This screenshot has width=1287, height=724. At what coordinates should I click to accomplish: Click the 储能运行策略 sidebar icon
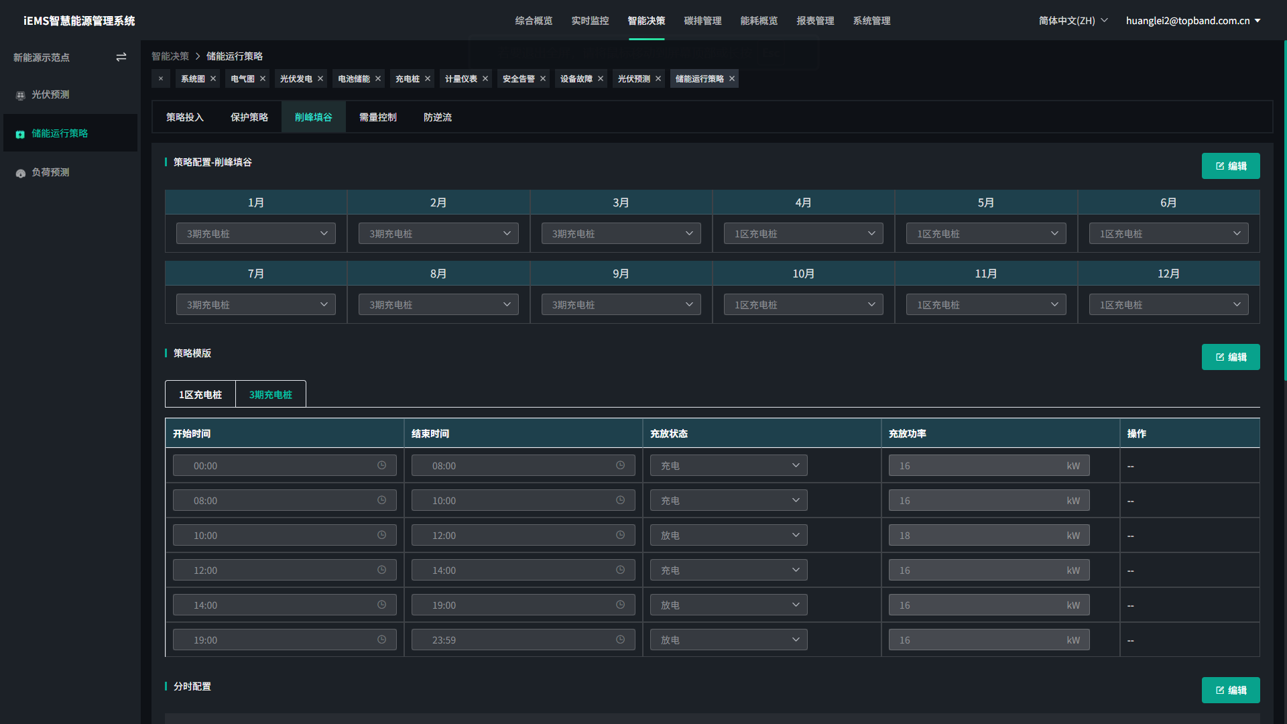pos(19,133)
